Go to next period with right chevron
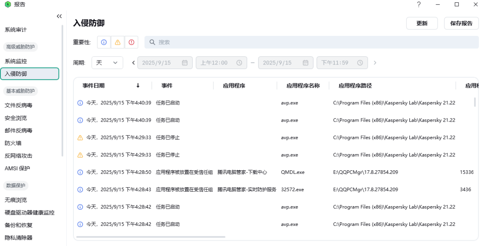This screenshot has height=246, width=484. [x=375, y=62]
